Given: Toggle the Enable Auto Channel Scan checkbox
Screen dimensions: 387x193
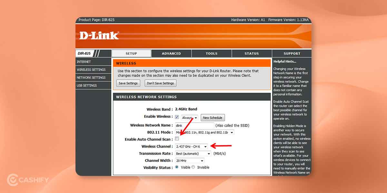Looking at the screenshot, I should pos(177,139).
